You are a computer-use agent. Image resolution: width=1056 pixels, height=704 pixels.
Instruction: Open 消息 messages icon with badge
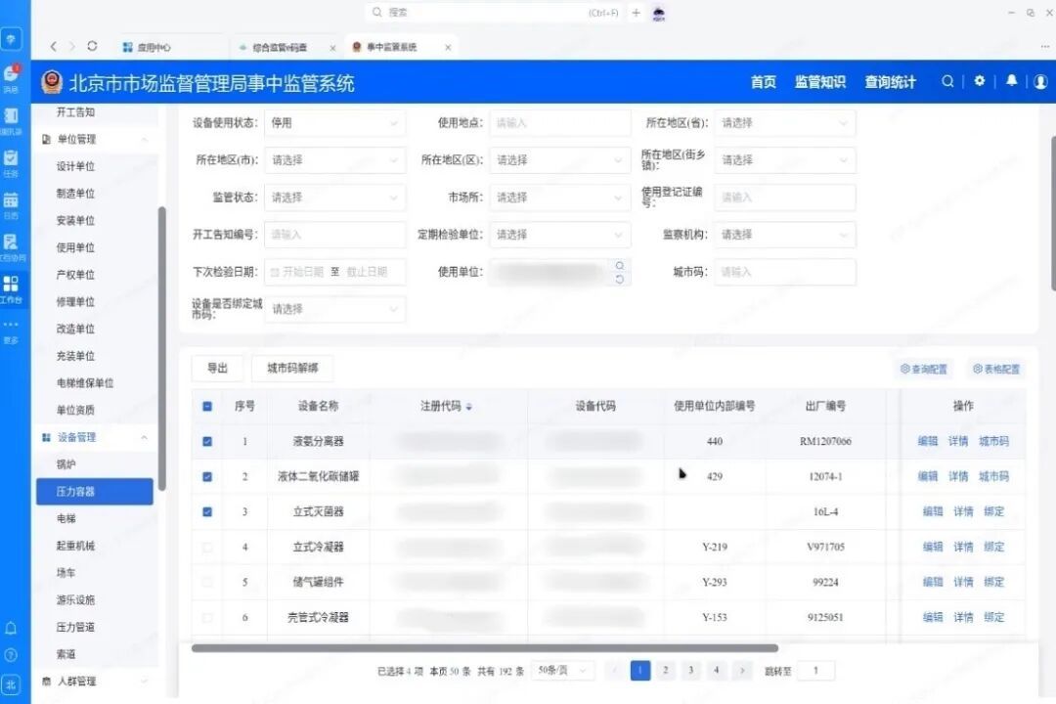[x=11, y=78]
